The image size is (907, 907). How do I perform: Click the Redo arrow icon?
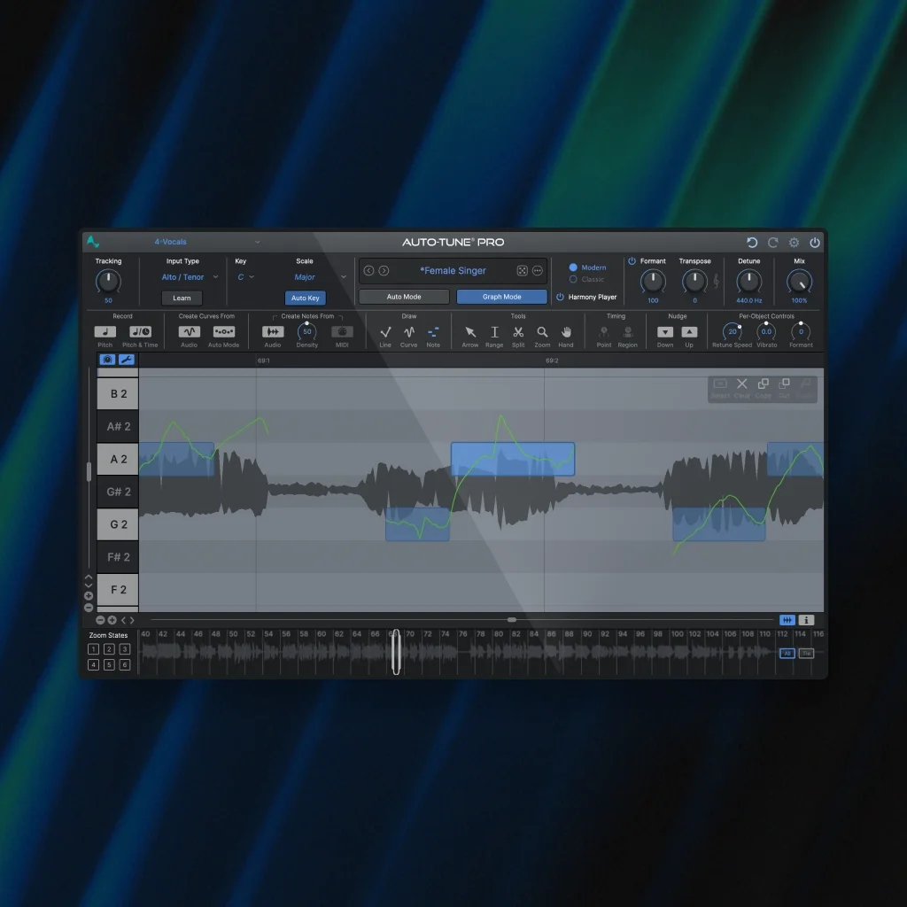(772, 243)
